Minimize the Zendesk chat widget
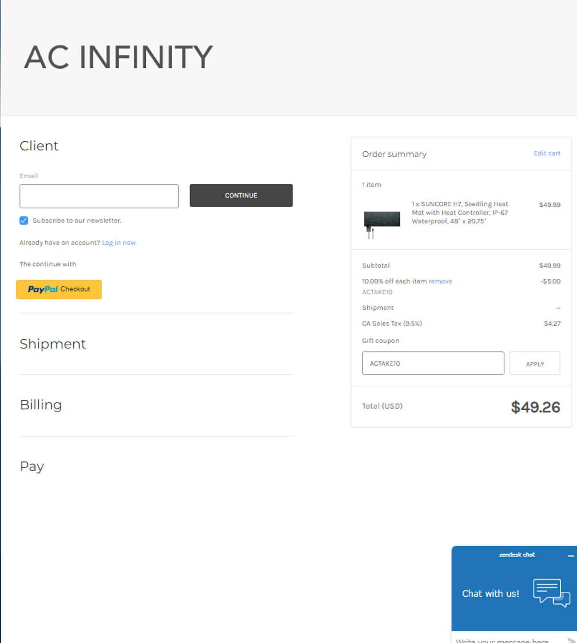The image size is (577, 643). pyautogui.click(x=571, y=556)
